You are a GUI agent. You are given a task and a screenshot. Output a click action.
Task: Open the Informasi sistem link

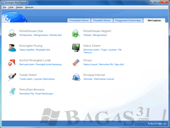[91, 50]
